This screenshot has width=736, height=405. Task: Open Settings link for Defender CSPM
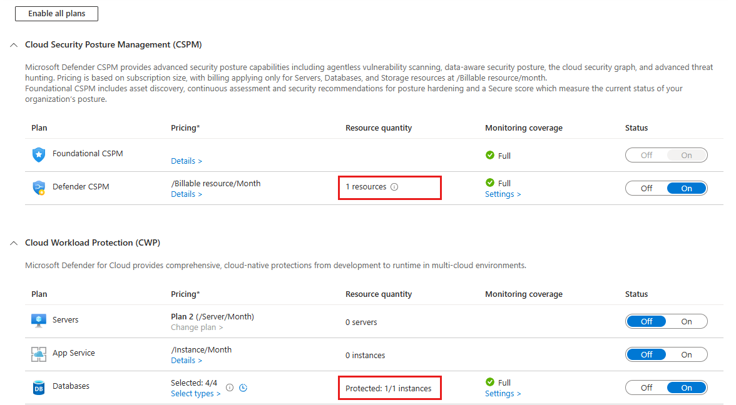click(503, 194)
